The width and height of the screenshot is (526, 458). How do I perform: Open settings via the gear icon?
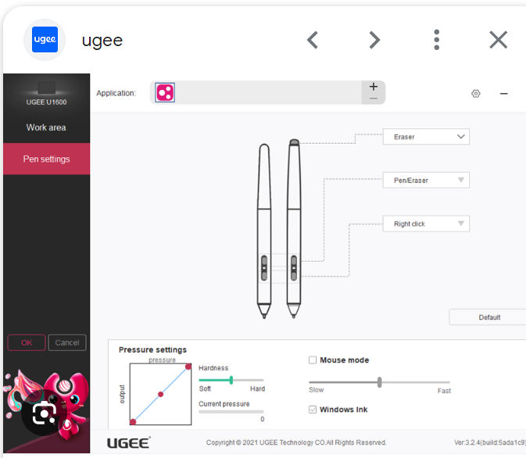[476, 94]
